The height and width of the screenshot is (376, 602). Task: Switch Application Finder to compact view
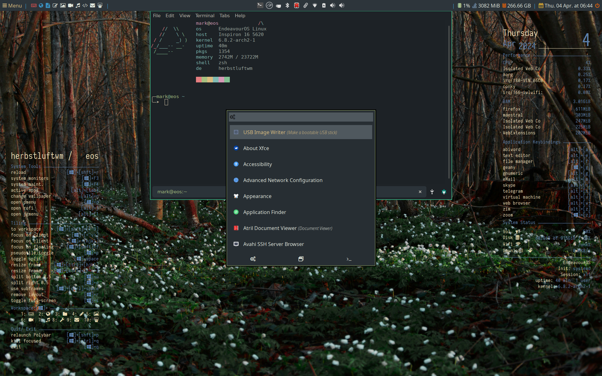click(x=301, y=258)
